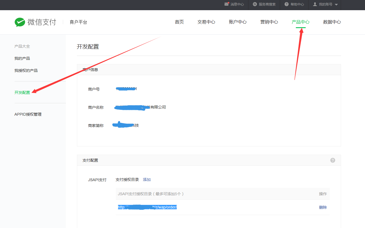Expand the 我的账号 dropdown arrow

coord(336,5)
